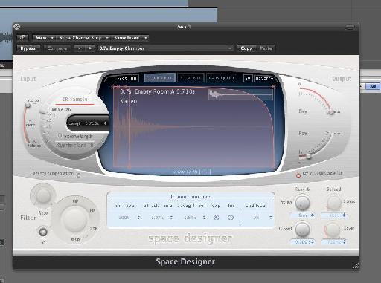This screenshot has height=283, width=381.
Task: Select next preset with right arrow
Action: click(90, 48)
